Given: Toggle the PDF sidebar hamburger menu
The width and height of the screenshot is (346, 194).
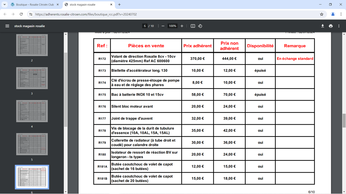Looking at the screenshot, I should pos(7,26).
